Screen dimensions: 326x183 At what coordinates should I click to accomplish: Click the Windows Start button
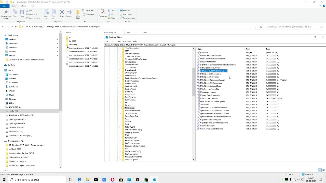tap(4, 180)
